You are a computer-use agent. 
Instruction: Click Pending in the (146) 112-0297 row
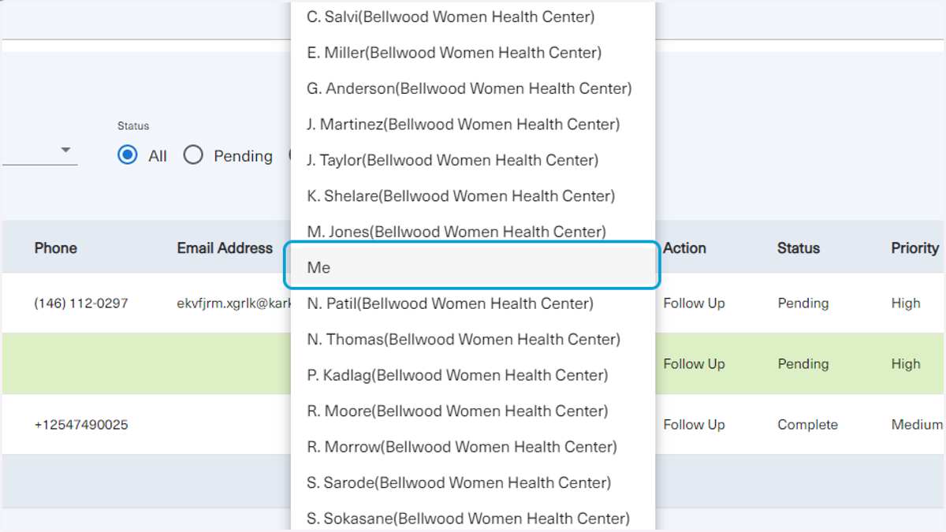pos(803,303)
